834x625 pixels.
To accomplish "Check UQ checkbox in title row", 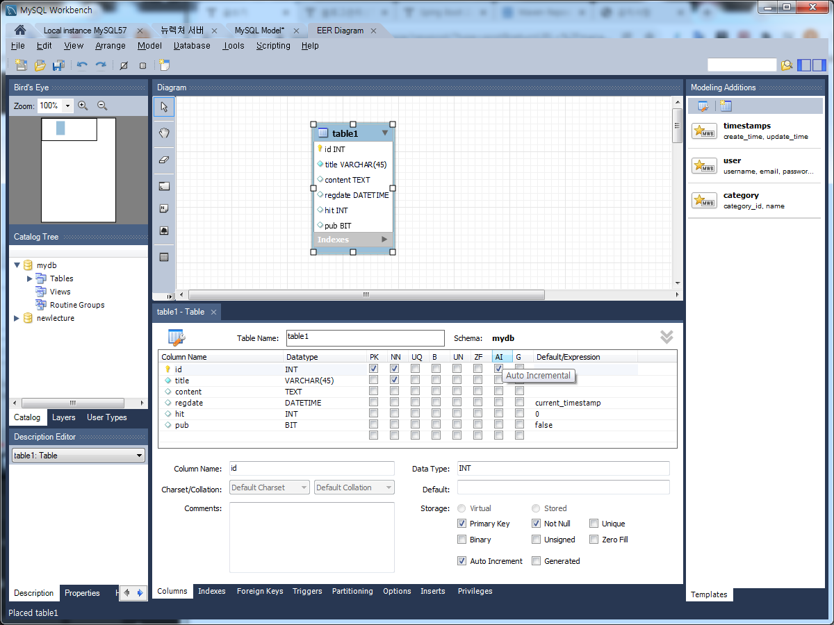I will (416, 380).
